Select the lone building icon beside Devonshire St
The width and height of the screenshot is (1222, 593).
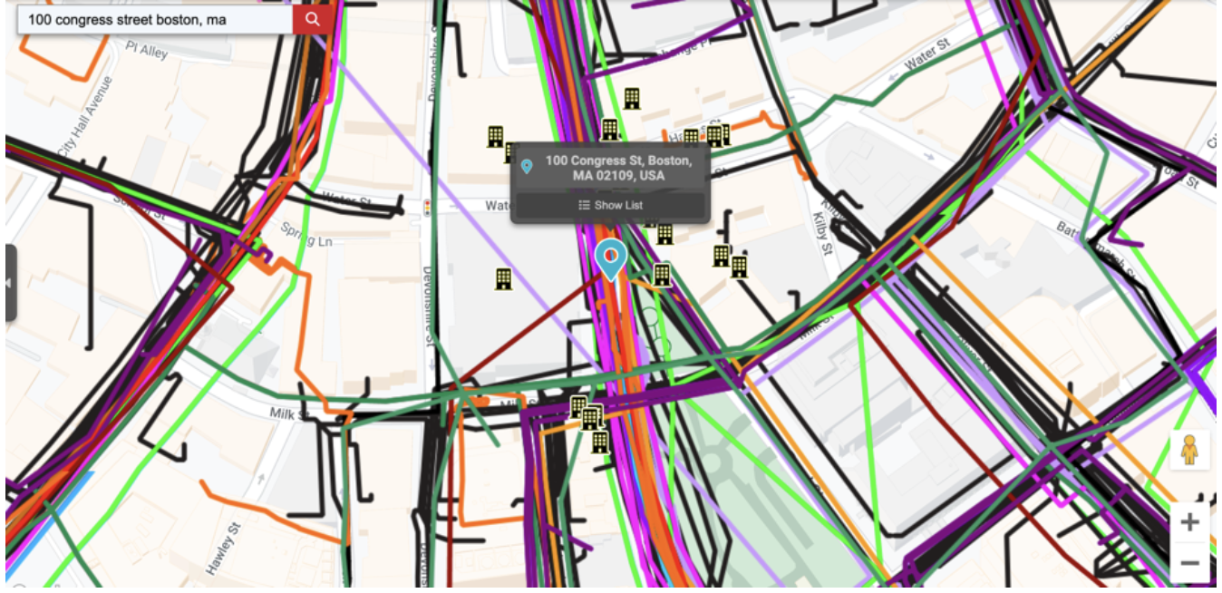click(503, 279)
